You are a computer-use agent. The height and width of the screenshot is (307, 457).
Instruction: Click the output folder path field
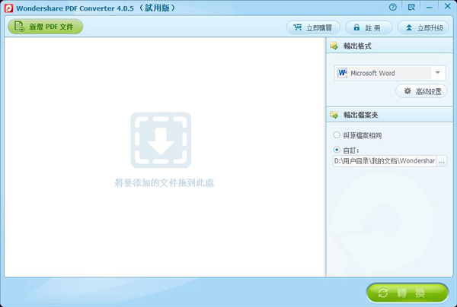(x=385, y=161)
